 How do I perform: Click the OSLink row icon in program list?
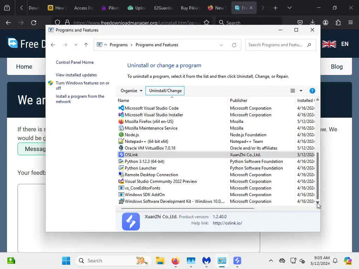pyautogui.click(x=121, y=154)
